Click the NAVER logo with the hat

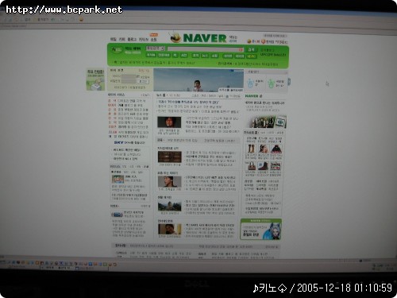tap(198, 38)
